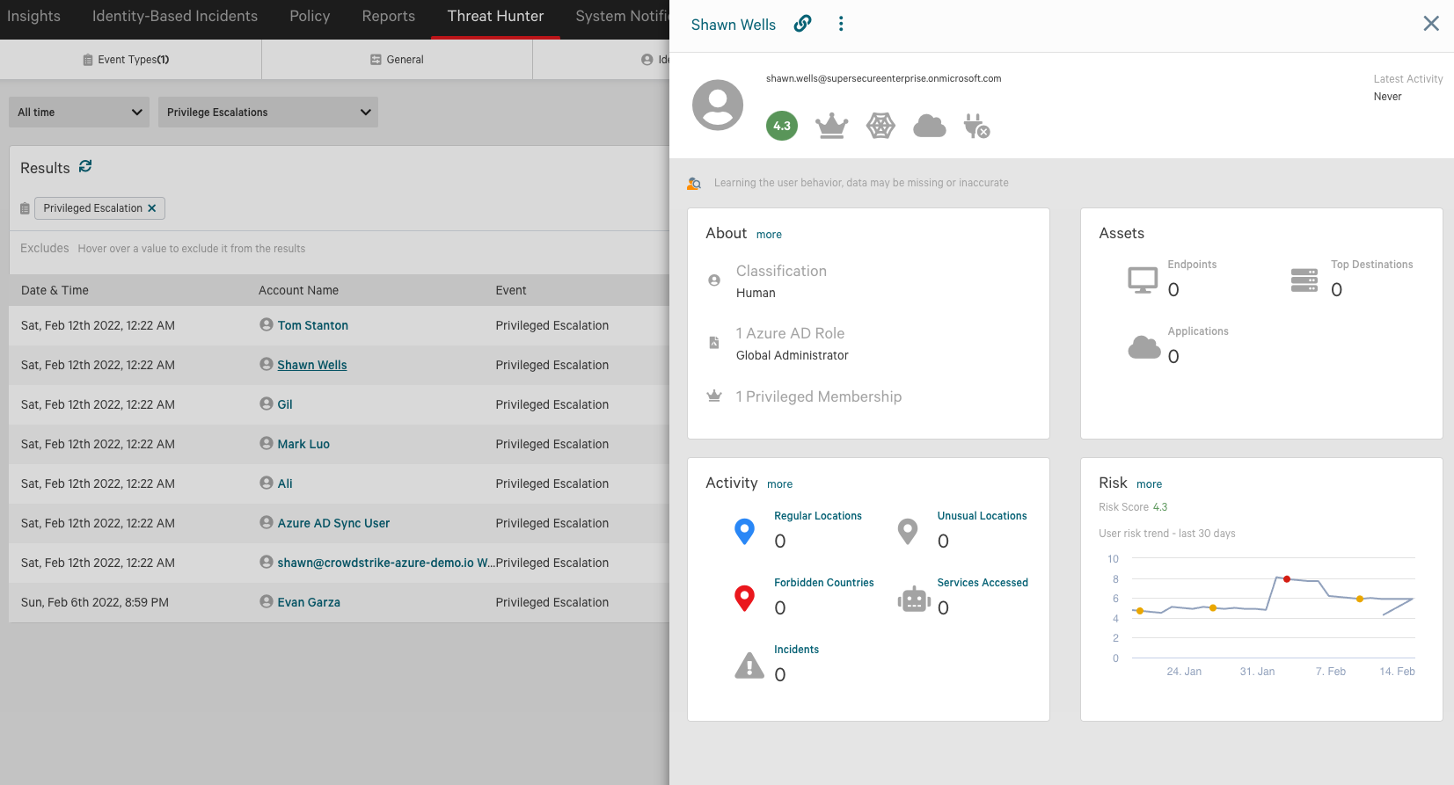Image resolution: width=1454 pixels, height=785 pixels.
Task: Click more next to the About heading
Action: coord(769,235)
